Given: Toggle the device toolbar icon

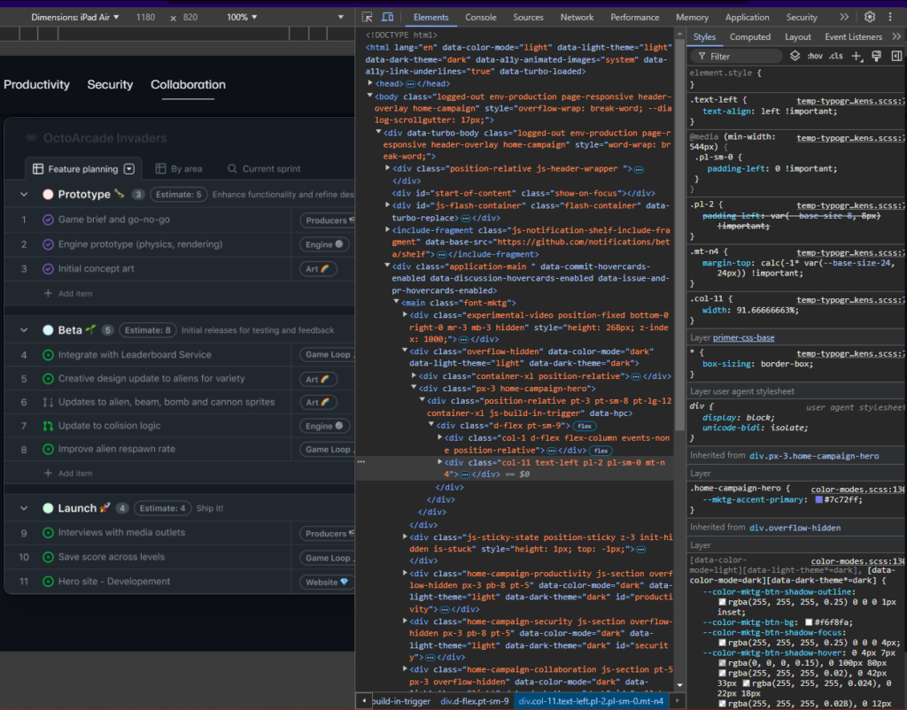Looking at the screenshot, I should 388,17.
